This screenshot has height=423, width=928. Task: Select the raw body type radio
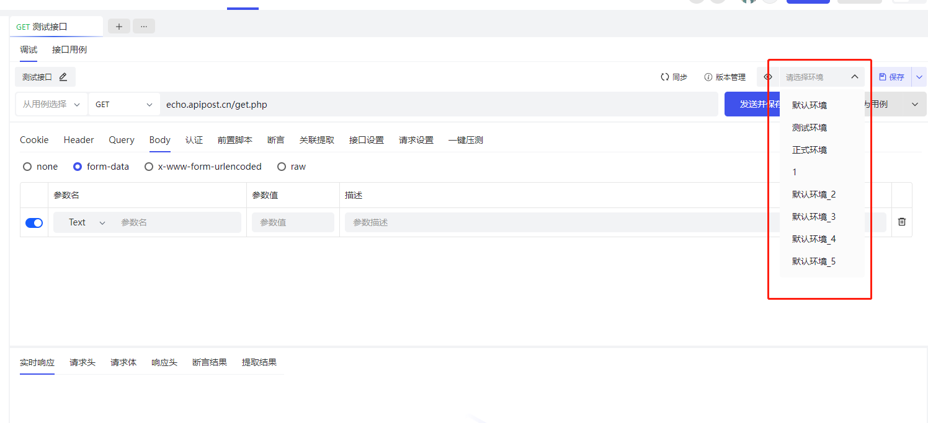[282, 167]
